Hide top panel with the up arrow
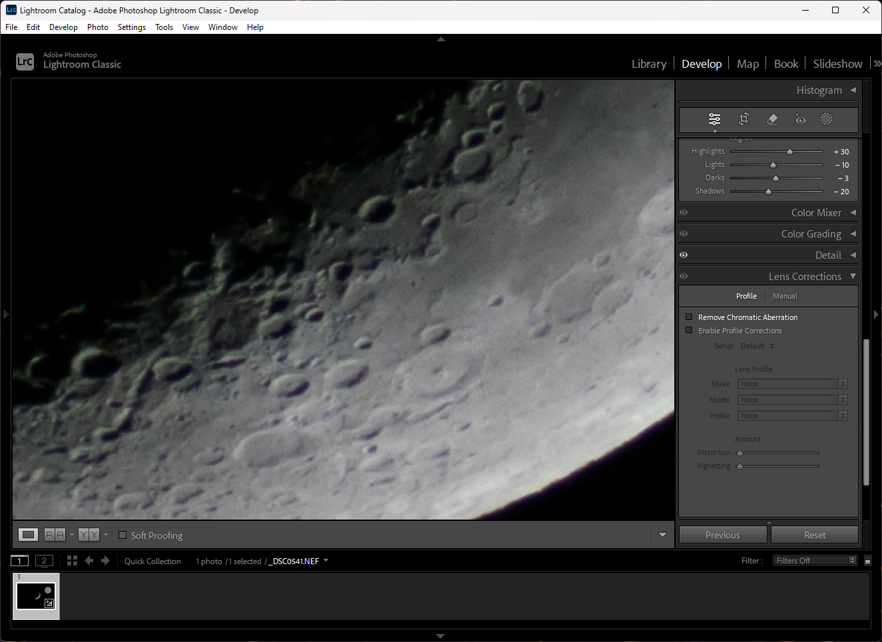This screenshot has height=642, width=882. 441,39
